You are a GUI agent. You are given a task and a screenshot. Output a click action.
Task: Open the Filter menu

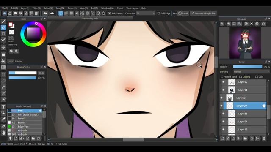(x=36, y=8)
